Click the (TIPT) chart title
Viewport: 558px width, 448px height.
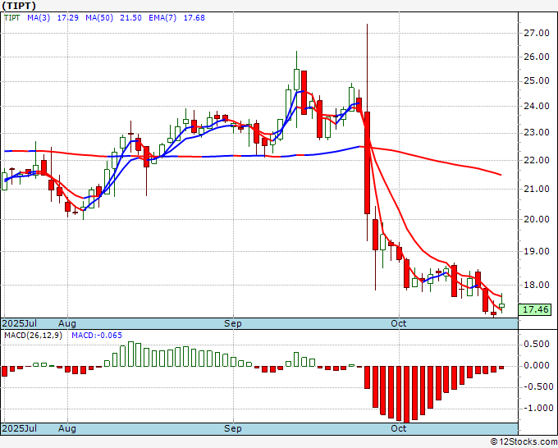point(19,6)
